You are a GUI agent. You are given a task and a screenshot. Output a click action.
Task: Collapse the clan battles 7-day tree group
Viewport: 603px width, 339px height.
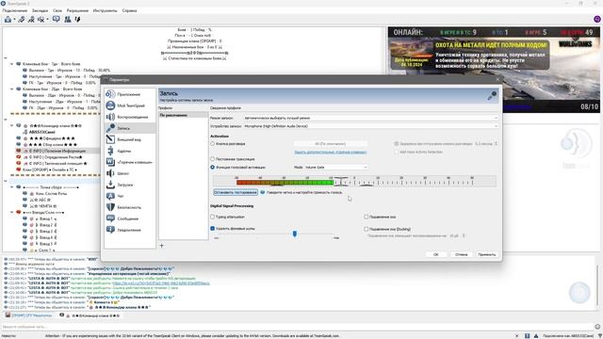pos(11,64)
